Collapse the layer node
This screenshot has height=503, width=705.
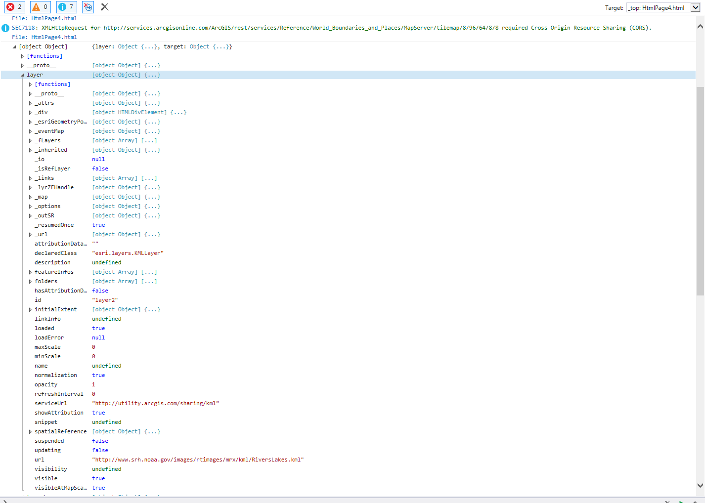click(x=22, y=75)
